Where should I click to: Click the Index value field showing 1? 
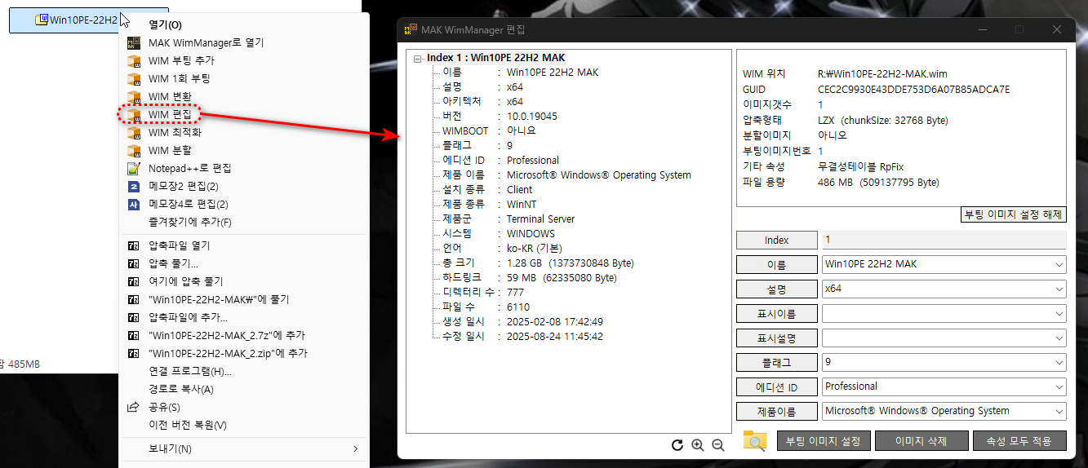944,241
